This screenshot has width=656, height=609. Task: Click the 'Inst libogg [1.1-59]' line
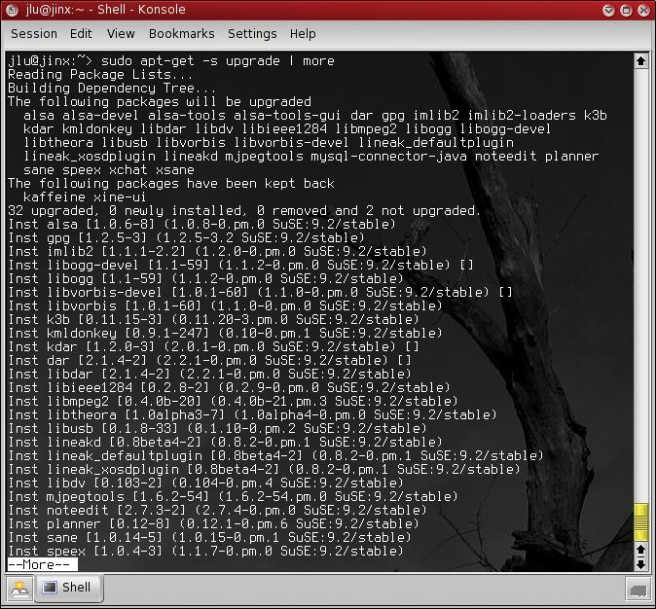[x=205, y=278]
